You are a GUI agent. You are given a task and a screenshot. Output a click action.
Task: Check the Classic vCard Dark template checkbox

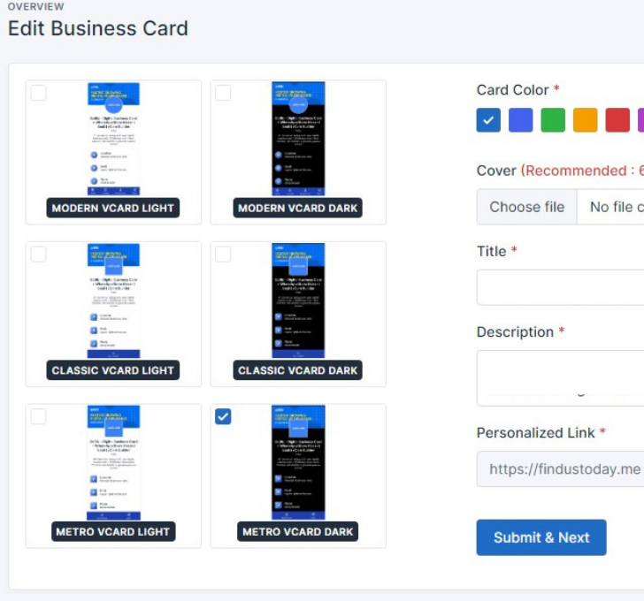tap(223, 255)
